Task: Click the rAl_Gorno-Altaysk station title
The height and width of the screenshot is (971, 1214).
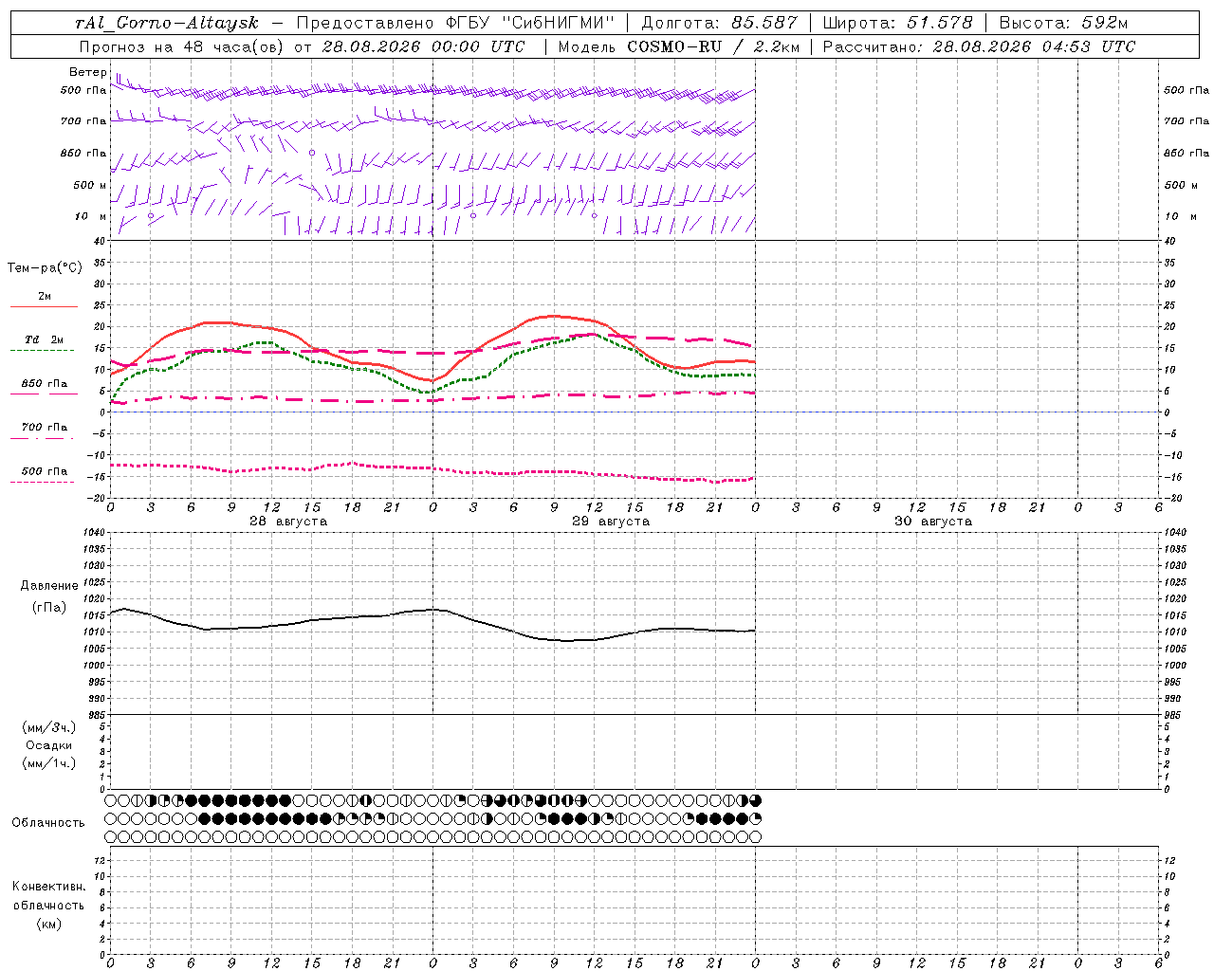Action: 167,23
